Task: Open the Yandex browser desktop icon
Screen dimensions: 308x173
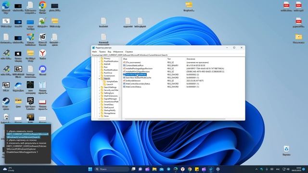Action: tap(42, 54)
